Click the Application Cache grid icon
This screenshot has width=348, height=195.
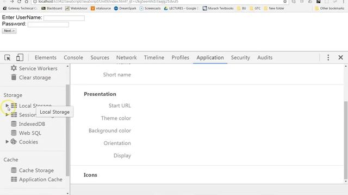[x=14, y=179]
